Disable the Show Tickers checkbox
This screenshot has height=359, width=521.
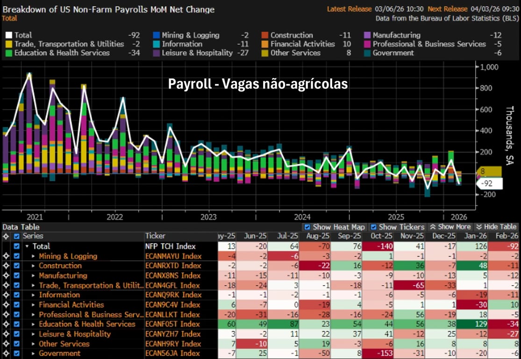click(374, 227)
